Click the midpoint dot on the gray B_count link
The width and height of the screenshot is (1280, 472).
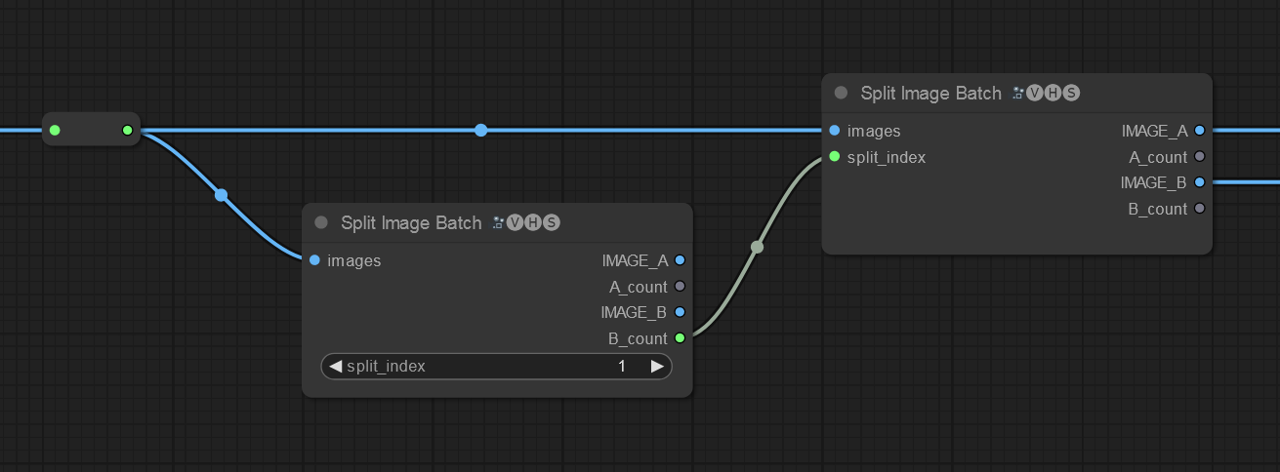(757, 248)
